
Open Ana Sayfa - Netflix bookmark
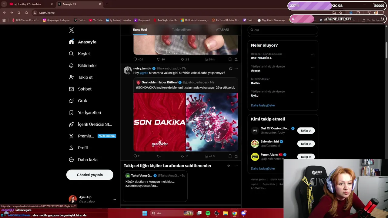tap(165, 20)
